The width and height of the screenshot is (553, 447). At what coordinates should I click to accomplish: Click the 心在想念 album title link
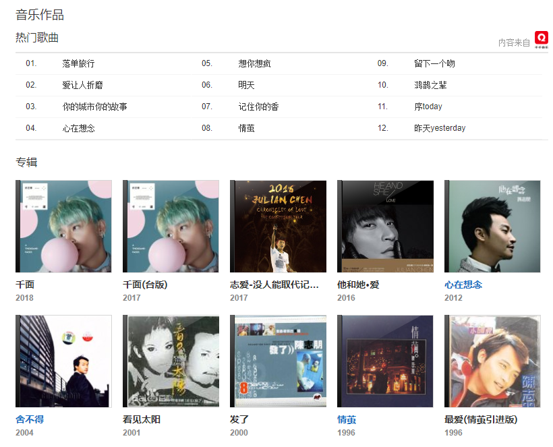[x=463, y=285]
